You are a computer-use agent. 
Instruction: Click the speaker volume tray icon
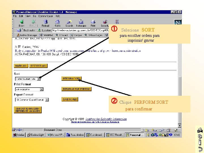pos(148,135)
